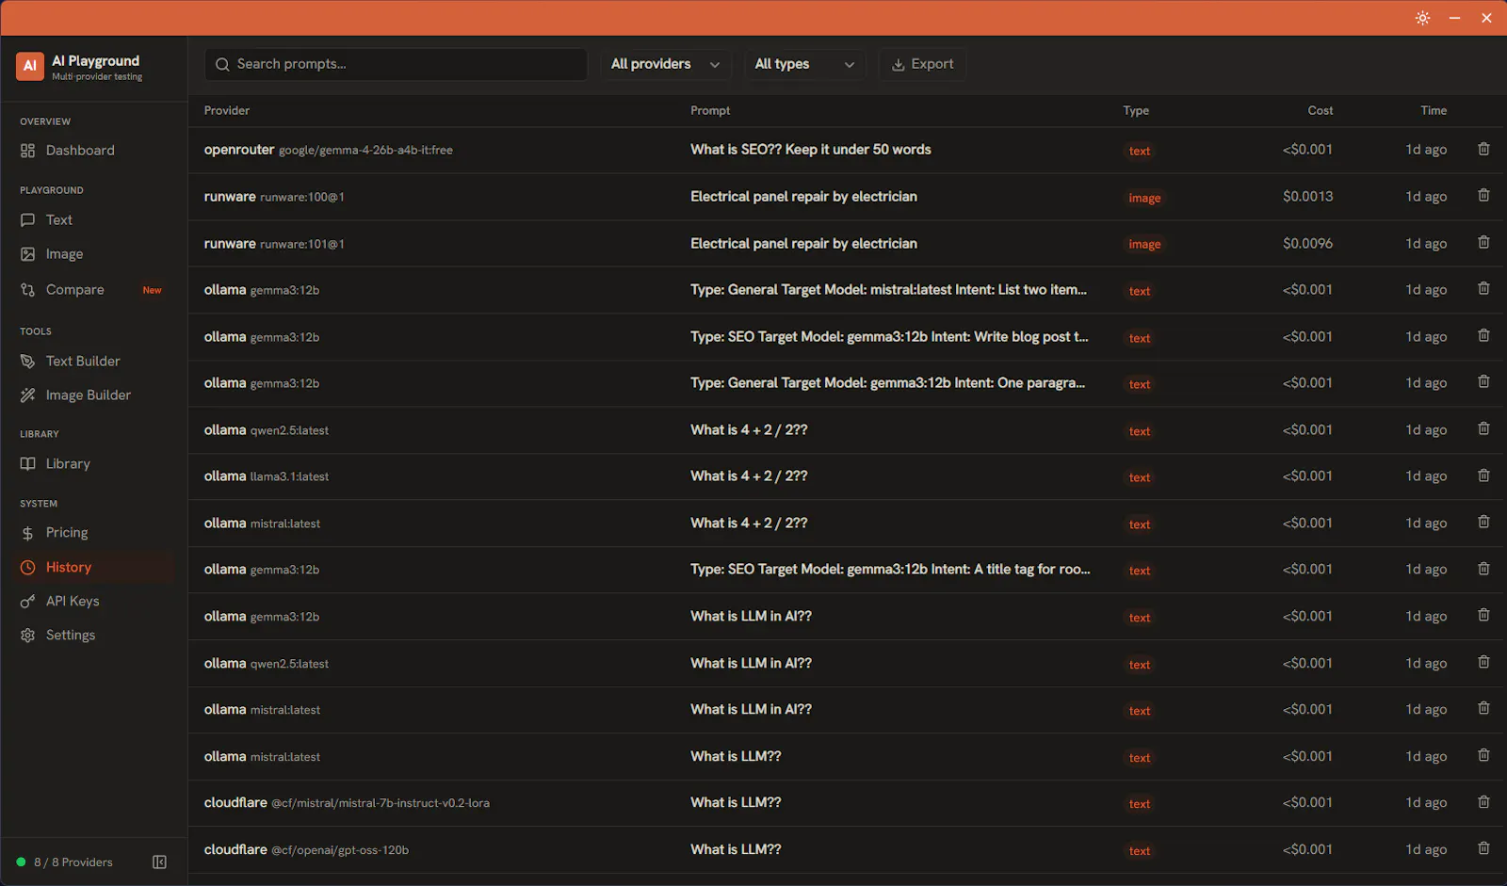The width and height of the screenshot is (1507, 886).
Task: Click the Provider column header
Action: pos(227,110)
